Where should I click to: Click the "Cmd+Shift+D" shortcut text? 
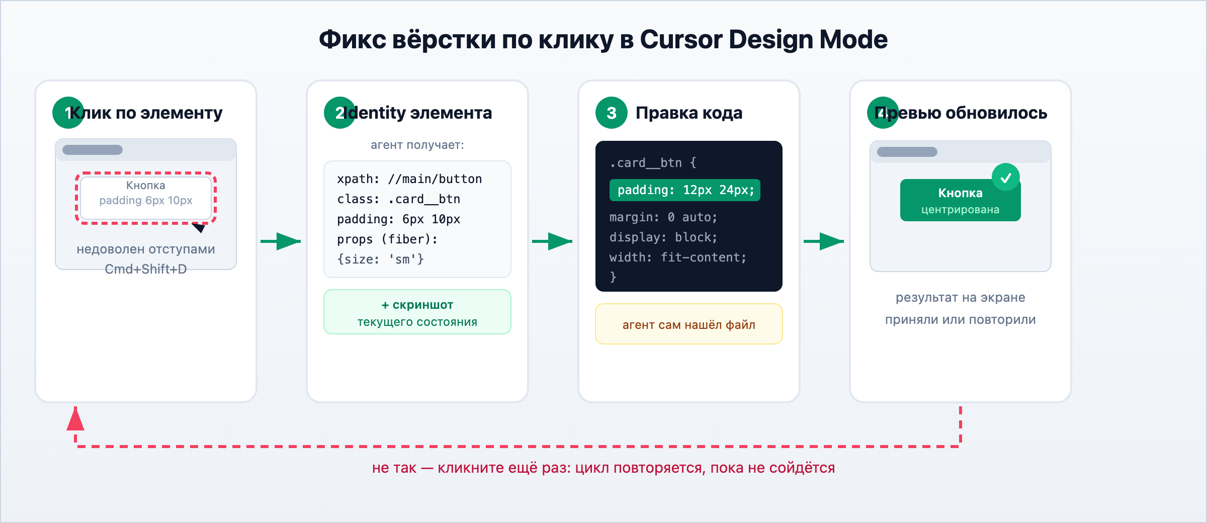coord(146,269)
